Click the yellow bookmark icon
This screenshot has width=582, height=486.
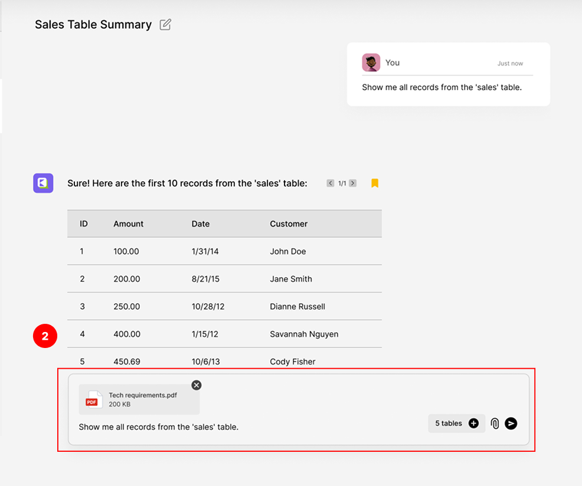pyautogui.click(x=375, y=183)
